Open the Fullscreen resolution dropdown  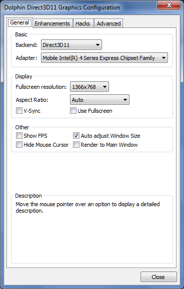tap(89, 87)
